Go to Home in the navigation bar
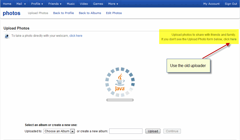The width and height of the screenshot is (240, 140). pos(7,4)
